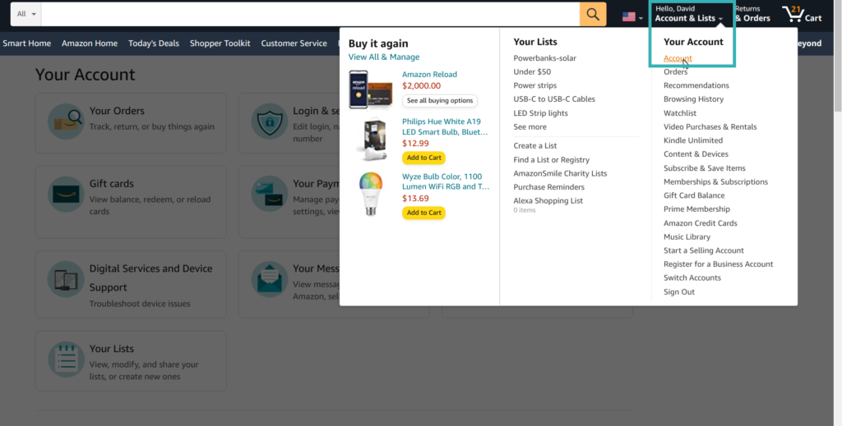Click Create a List
The width and height of the screenshot is (842, 426).
point(534,146)
